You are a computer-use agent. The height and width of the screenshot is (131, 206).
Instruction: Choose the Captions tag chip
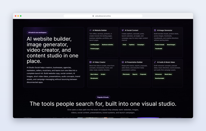(132, 45)
